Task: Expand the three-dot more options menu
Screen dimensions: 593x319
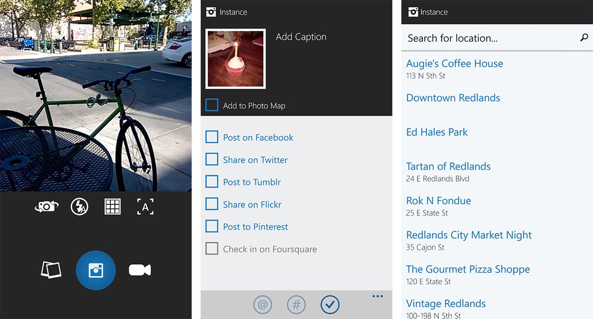Action: [x=378, y=296]
